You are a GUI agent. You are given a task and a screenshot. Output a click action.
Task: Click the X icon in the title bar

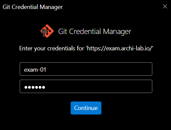click(165, 6)
